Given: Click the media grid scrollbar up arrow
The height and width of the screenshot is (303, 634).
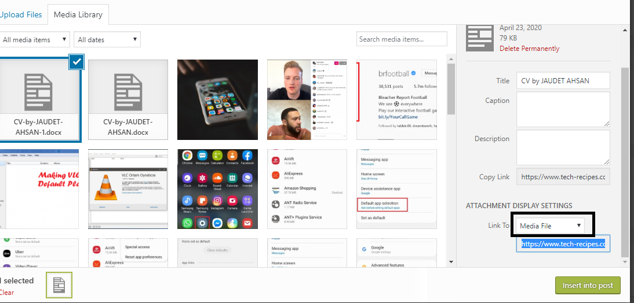Looking at the screenshot, I should pos(451,58).
